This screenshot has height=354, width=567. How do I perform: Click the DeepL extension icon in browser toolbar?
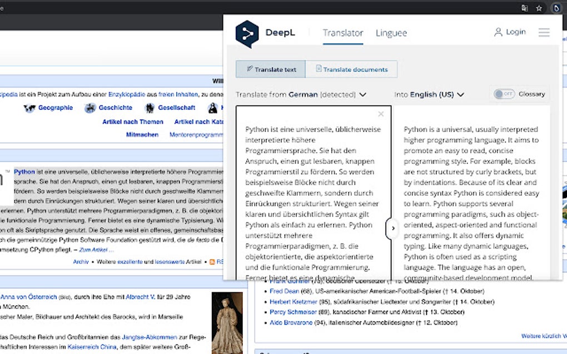click(556, 8)
